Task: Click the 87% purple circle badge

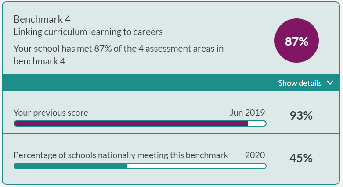Action: [296, 41]
